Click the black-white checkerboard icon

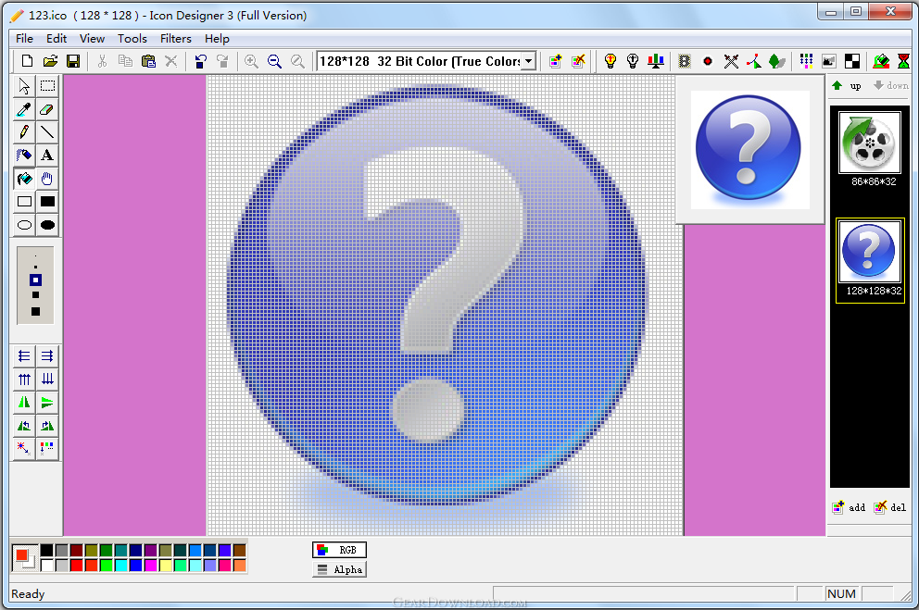click(x=852, y=61)
